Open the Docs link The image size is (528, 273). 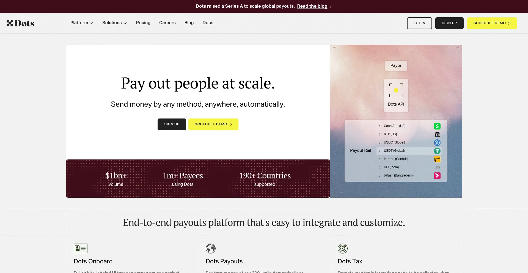pyautogui.click(x=208, y=23)
